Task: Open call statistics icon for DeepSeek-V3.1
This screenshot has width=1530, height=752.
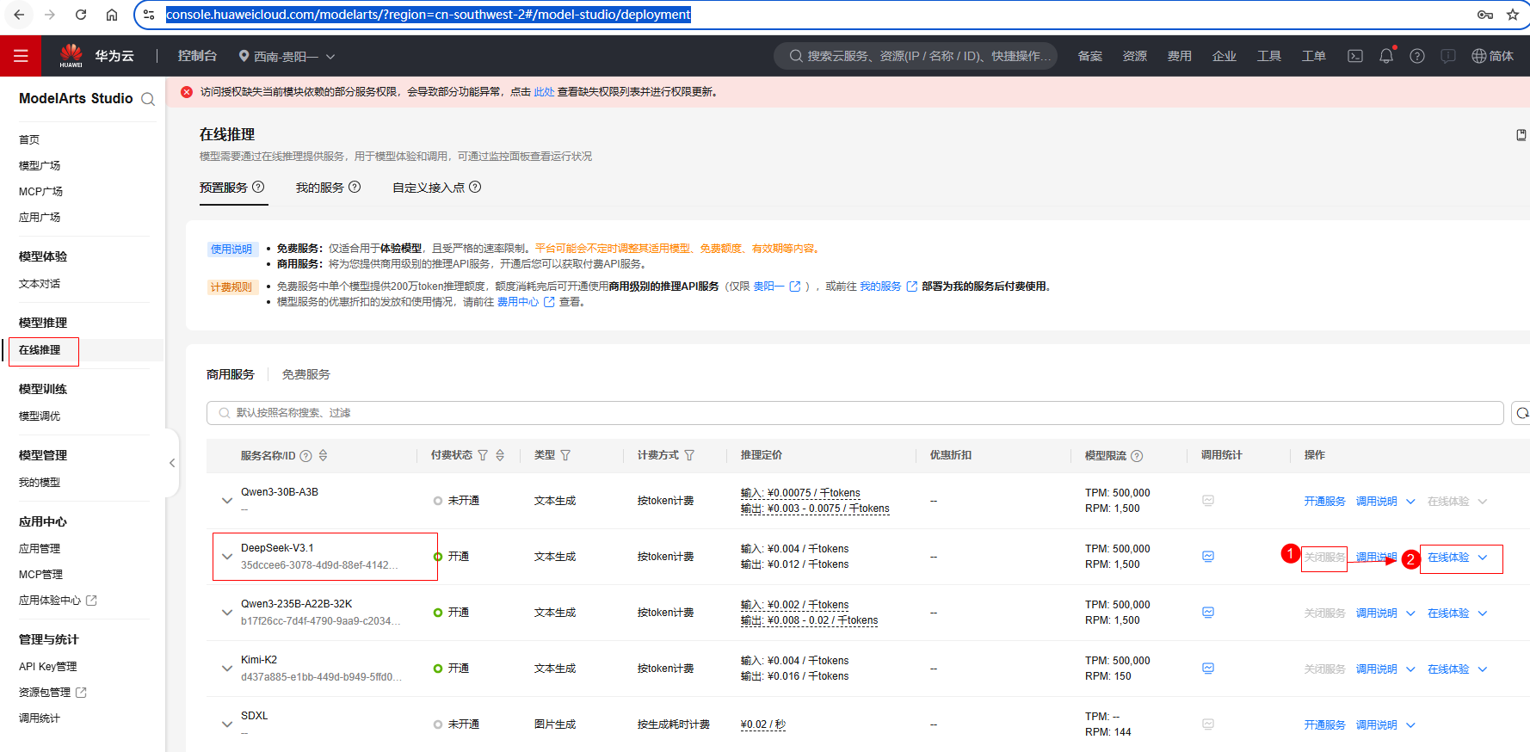Action: point(1208,557)
